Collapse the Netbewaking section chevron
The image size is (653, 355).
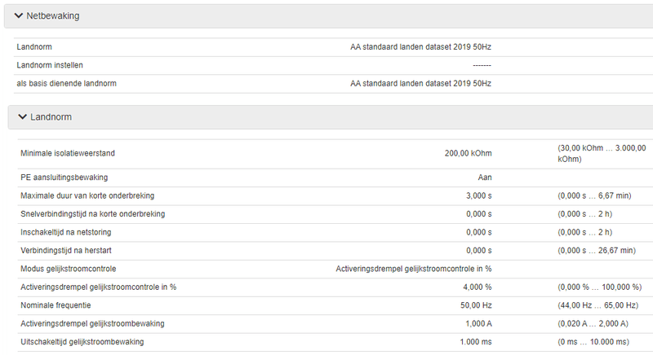tap(18, 16)
